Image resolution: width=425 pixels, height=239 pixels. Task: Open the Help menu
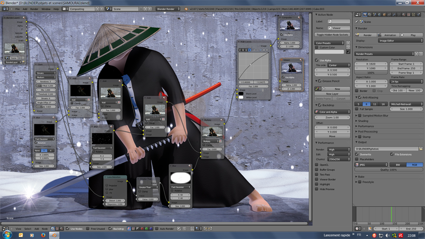(56, 9)
